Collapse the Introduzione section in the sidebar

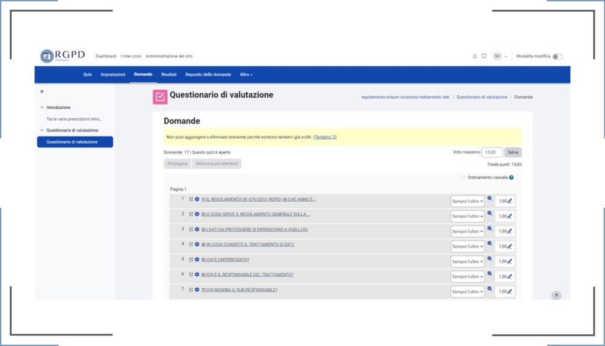pyautogui.click(x=42, y=108)
